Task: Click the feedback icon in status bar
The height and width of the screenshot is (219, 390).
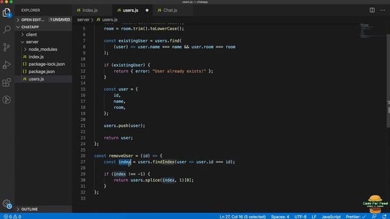Action: (x=374, y=217)
